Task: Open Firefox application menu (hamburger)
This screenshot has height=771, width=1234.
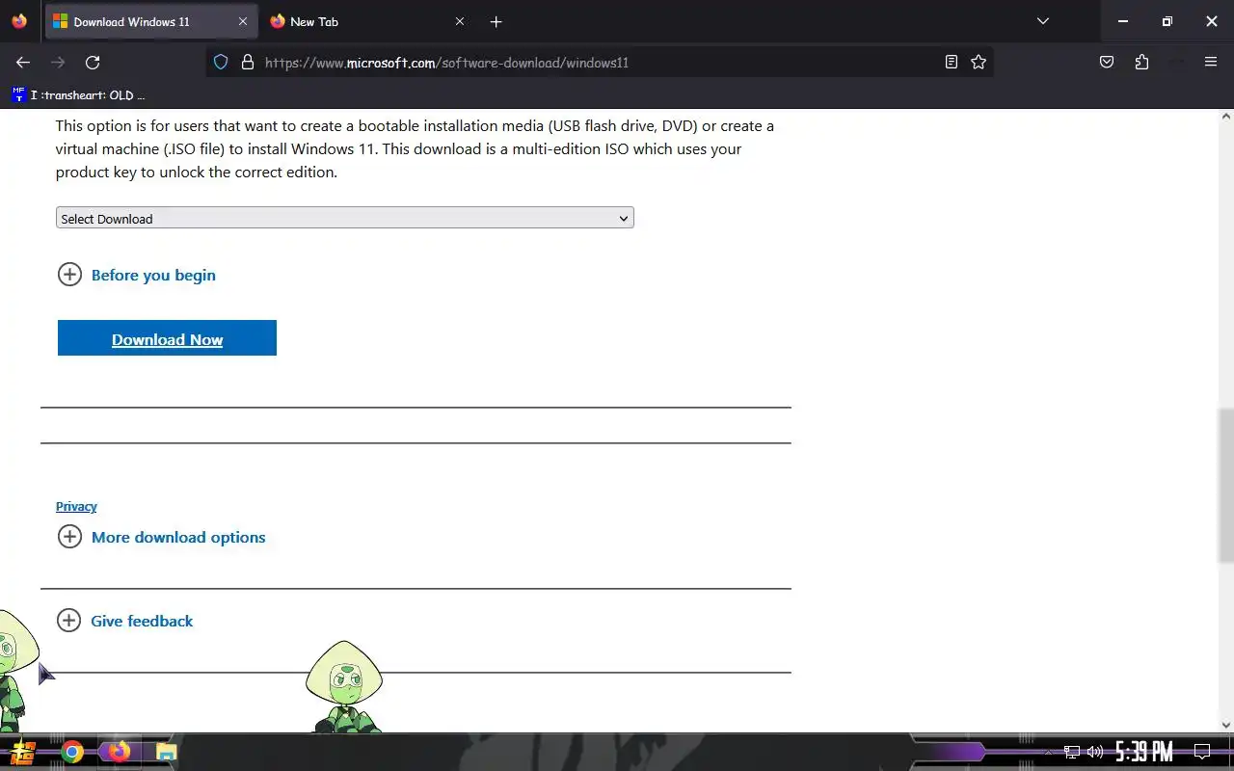Action: pyautogui.click(x=1211, y=63)
